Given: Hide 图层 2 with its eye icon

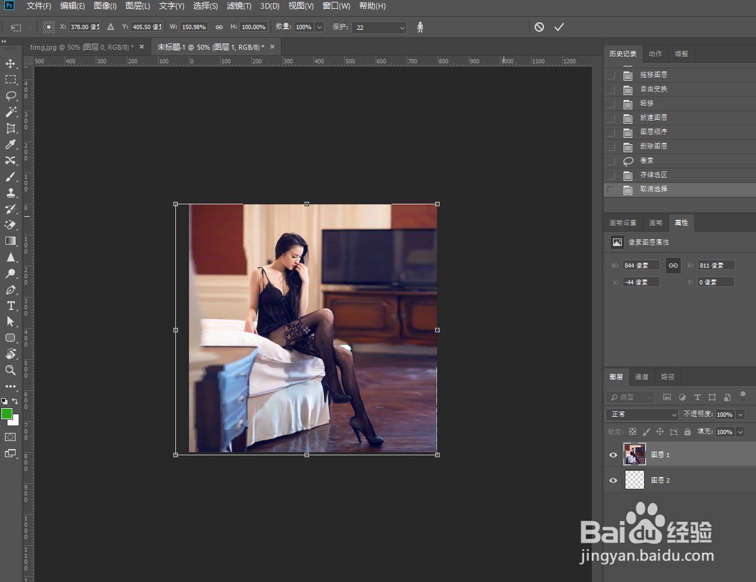Looking at the screenshot, I should 613,480.
